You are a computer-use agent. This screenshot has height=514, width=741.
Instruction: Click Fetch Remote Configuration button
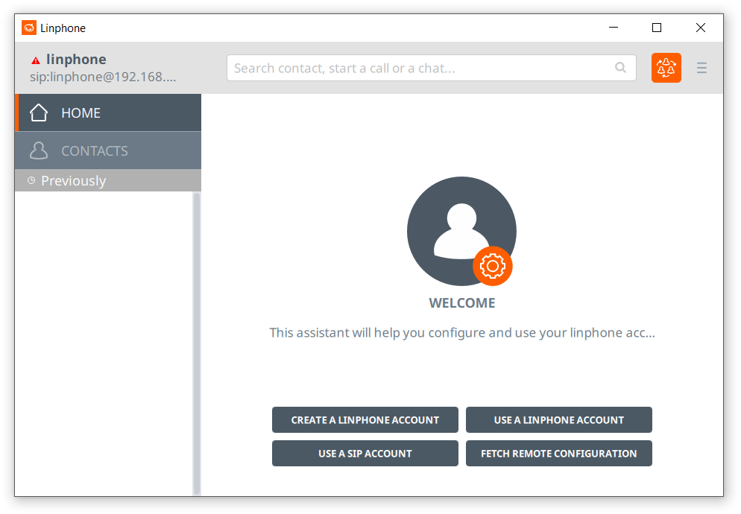pyautogui.click(x=558, y=454)
